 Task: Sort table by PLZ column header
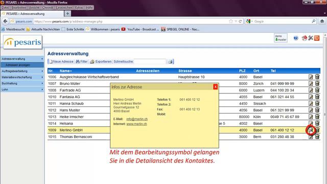(242, 71)
